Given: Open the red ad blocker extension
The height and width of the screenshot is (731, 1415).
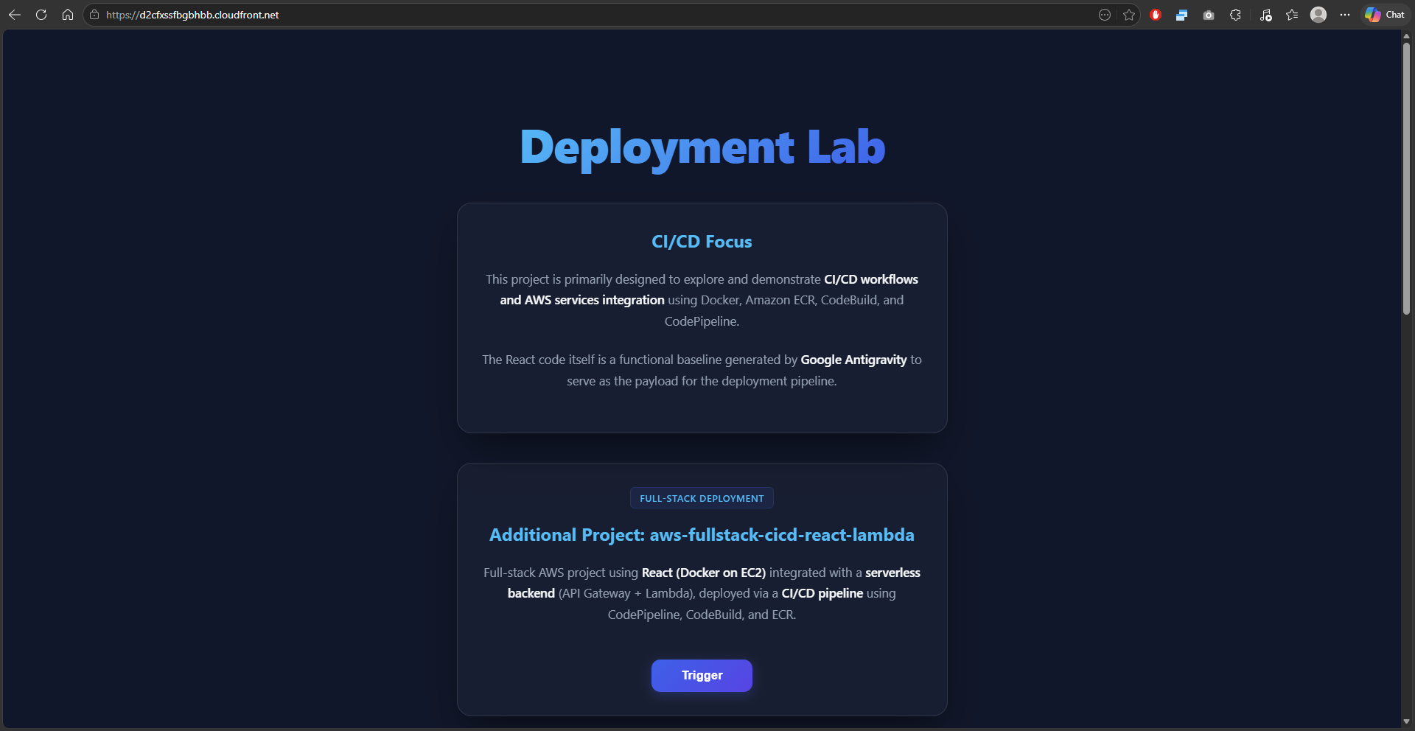Looking at the screenshot, I should [1156, 15].
